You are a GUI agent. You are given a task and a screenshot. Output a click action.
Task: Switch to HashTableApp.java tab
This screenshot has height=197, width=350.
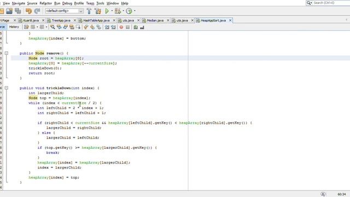(96, 20)
